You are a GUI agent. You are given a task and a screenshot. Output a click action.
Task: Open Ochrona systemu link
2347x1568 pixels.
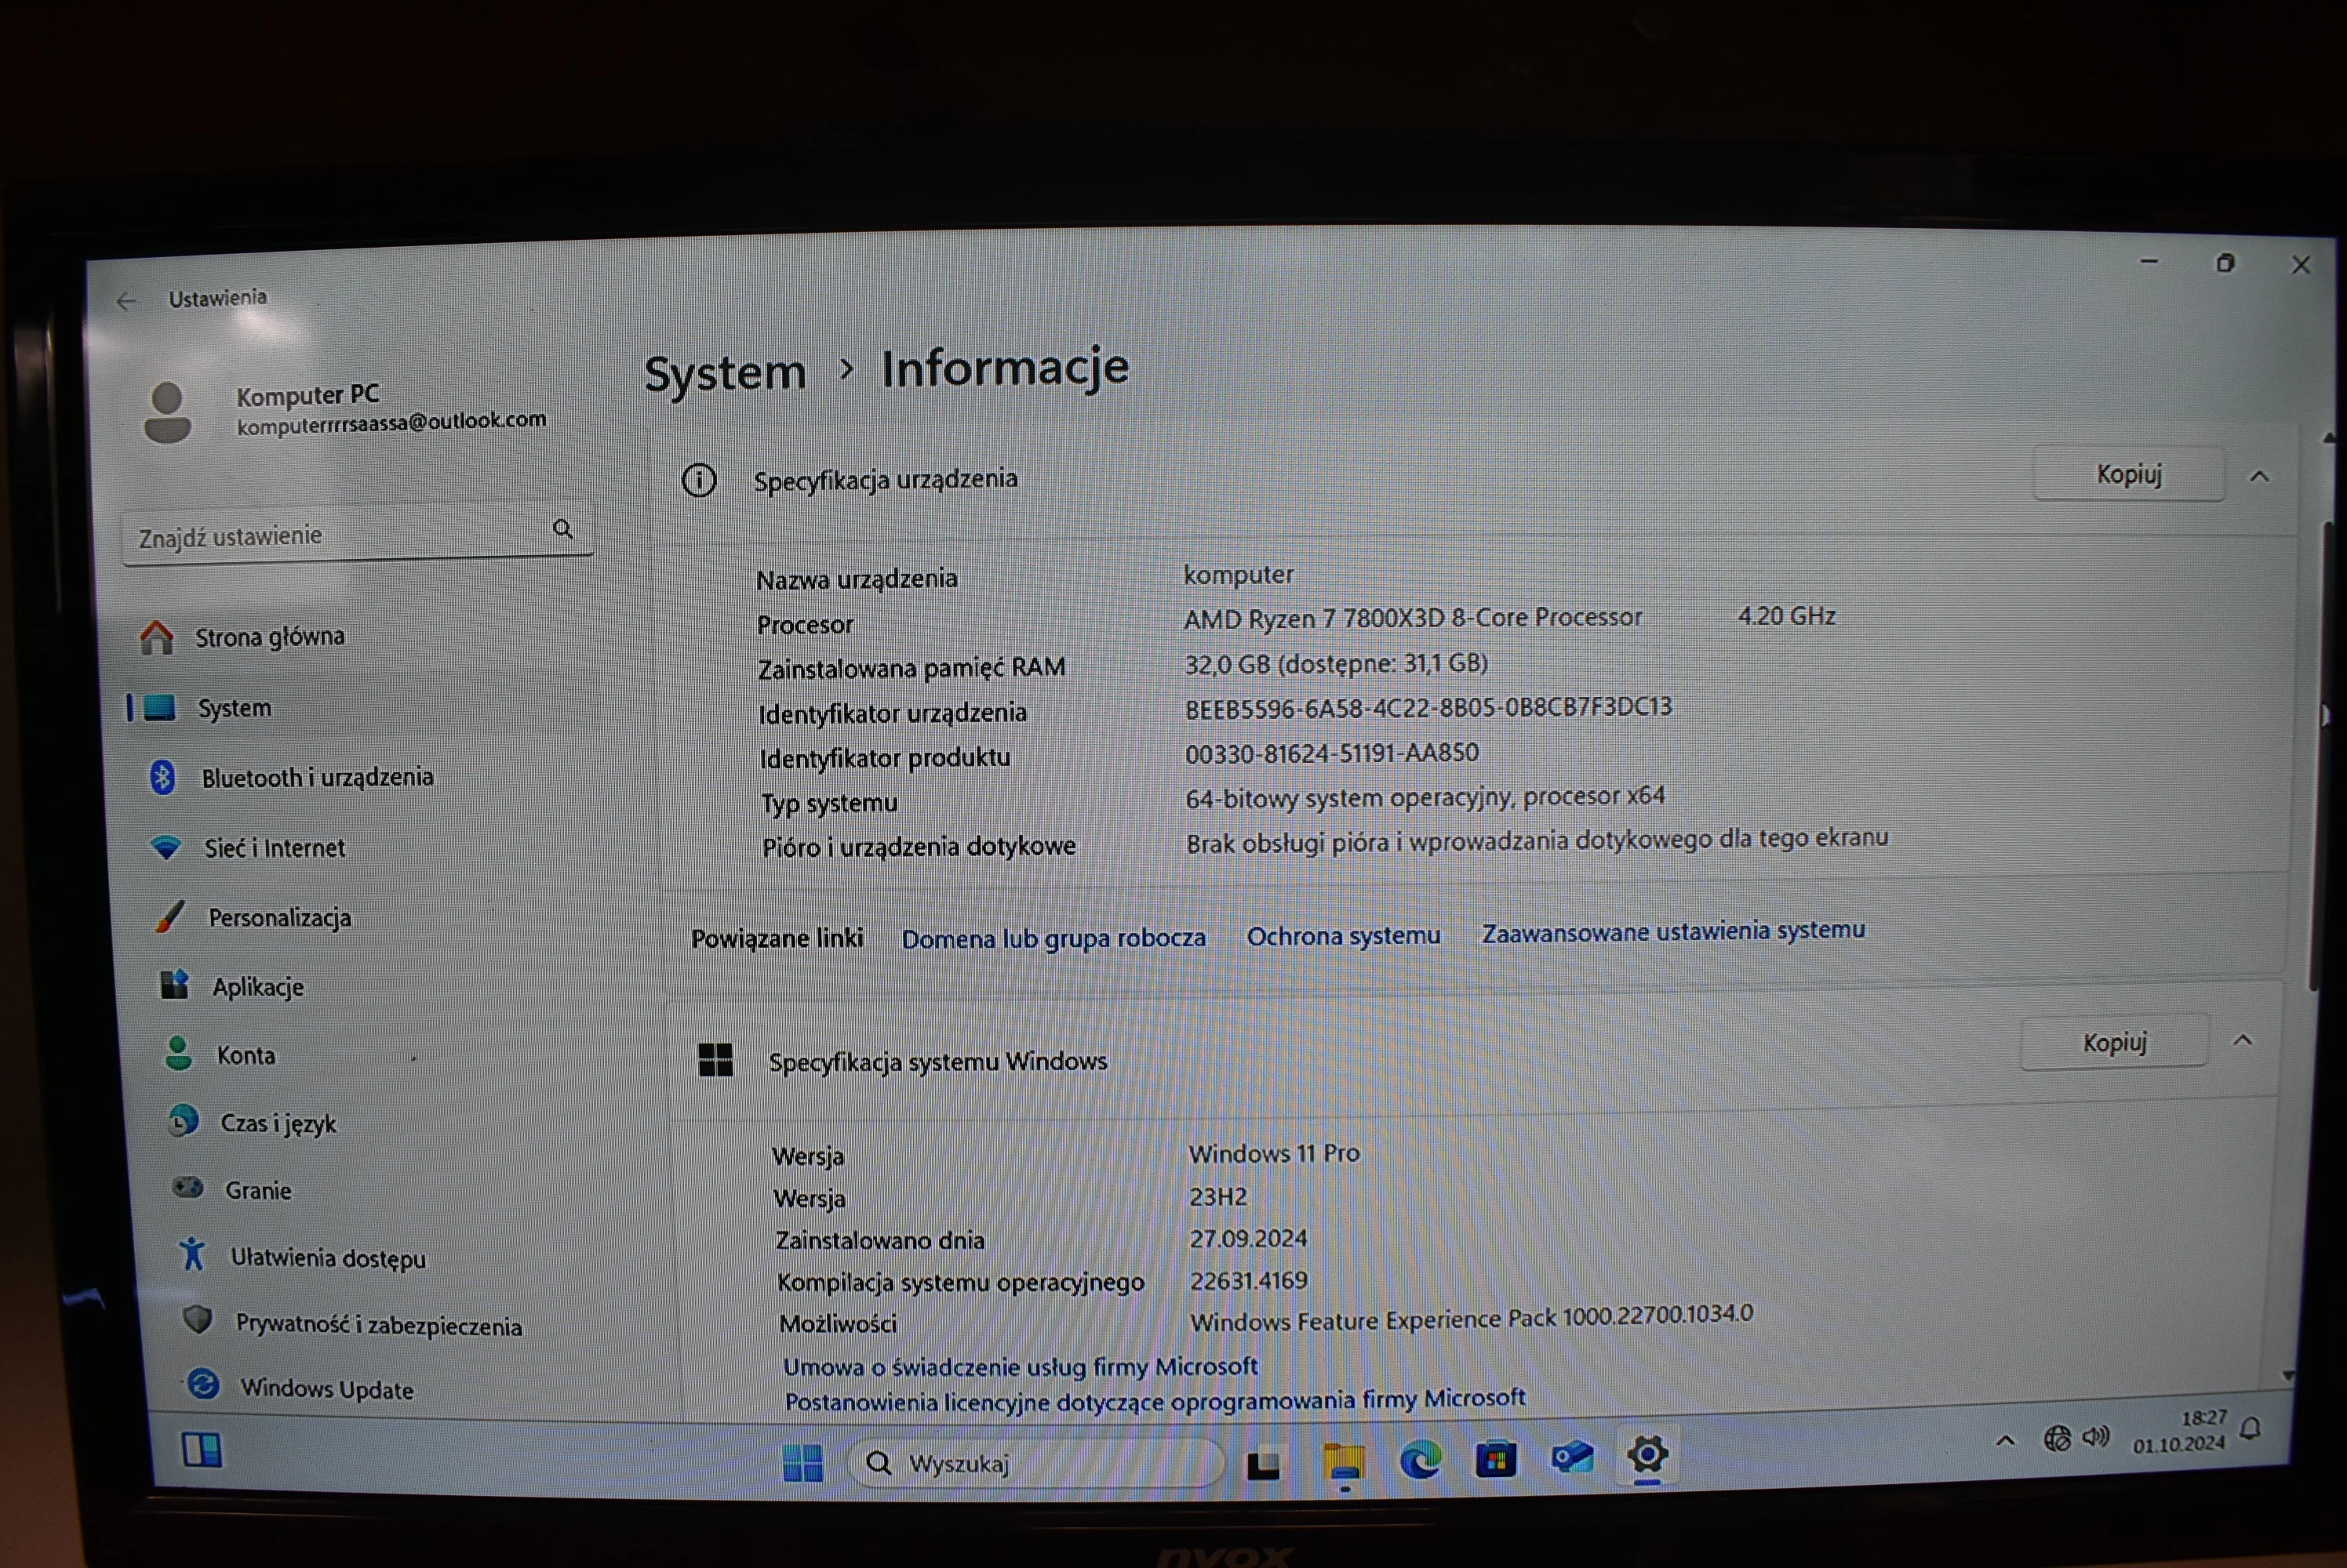[x=1343, y=936]
